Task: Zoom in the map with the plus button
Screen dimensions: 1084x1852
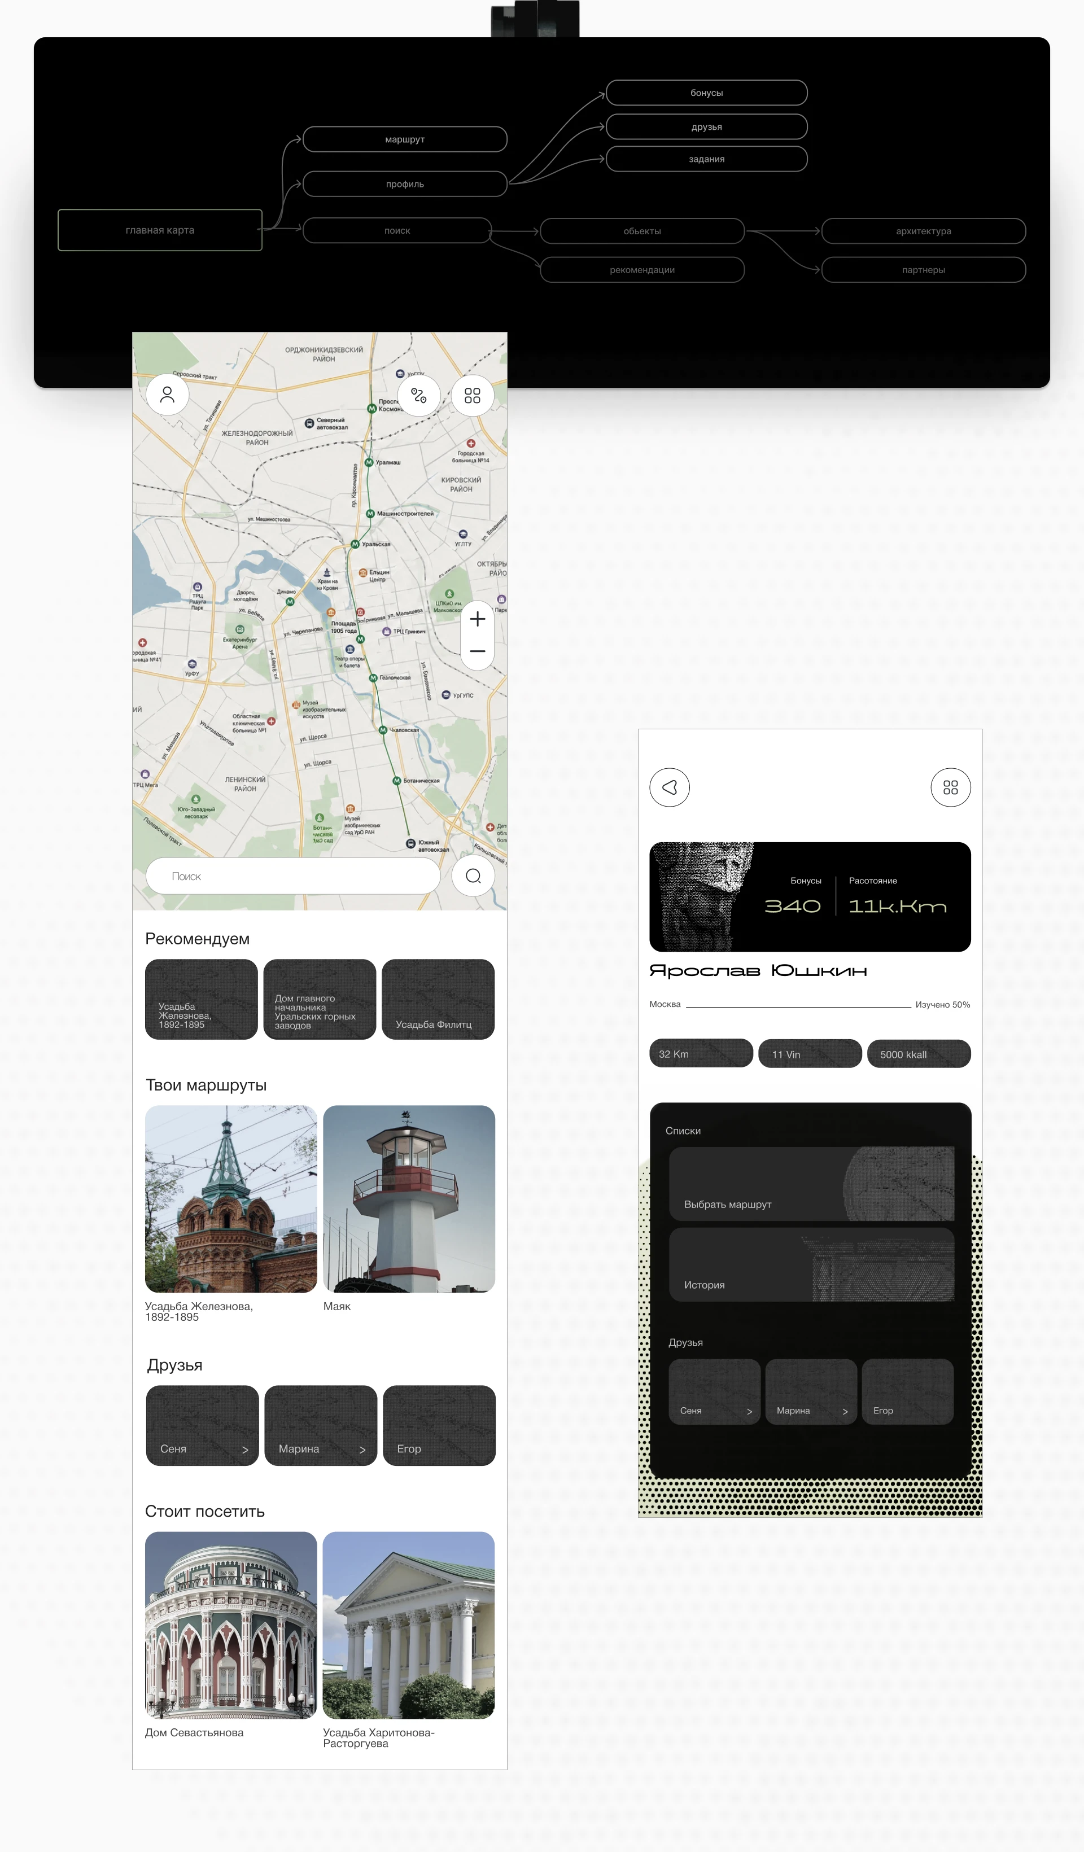Action: 478,619
